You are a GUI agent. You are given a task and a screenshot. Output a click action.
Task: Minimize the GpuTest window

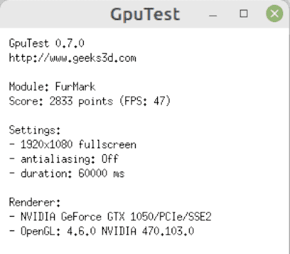(x=213, y=15)
